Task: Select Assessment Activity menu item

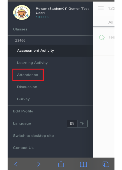Action: [36, 51]
